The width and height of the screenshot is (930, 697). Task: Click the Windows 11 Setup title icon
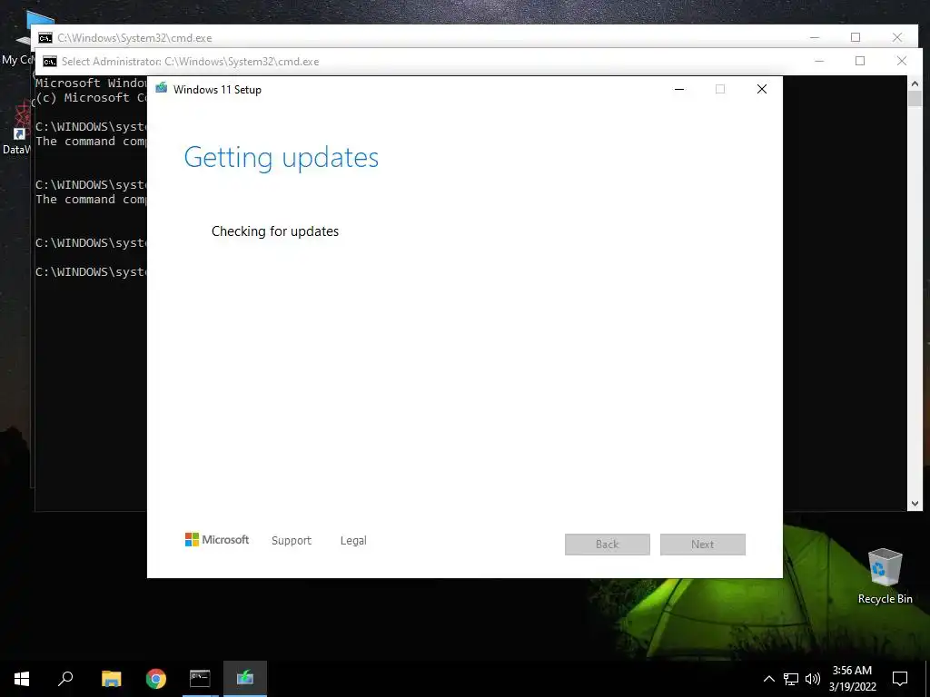point(162,88)
